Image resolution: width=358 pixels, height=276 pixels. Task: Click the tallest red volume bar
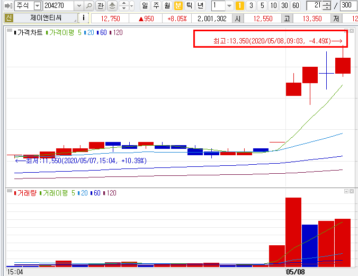[x=293, y=232]
